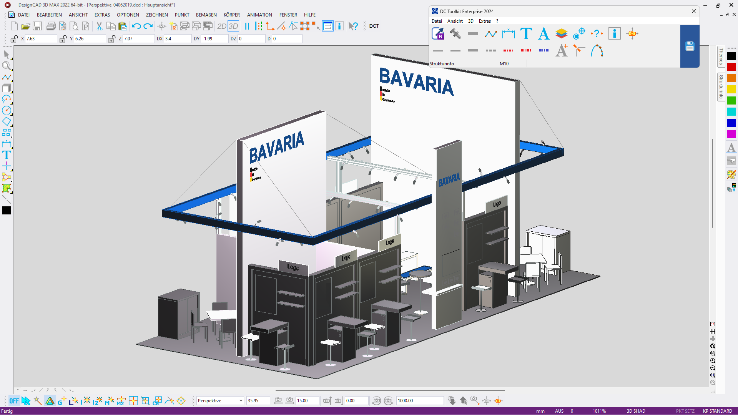
Task: Close the DC Toolkit Enterprise window
Action: pyautogui.click(x=694, y=11)
